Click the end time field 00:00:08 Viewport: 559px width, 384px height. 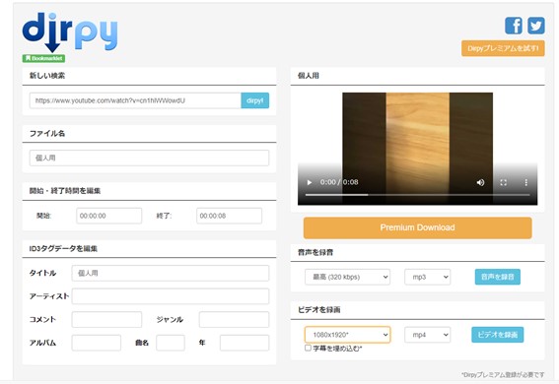229,216
